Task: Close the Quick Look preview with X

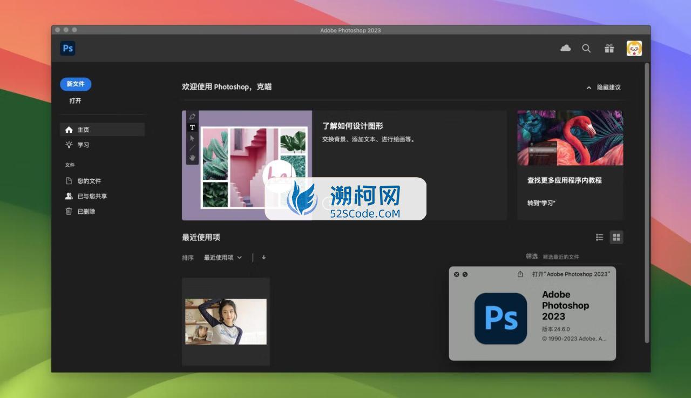Action: pos(457,274)
